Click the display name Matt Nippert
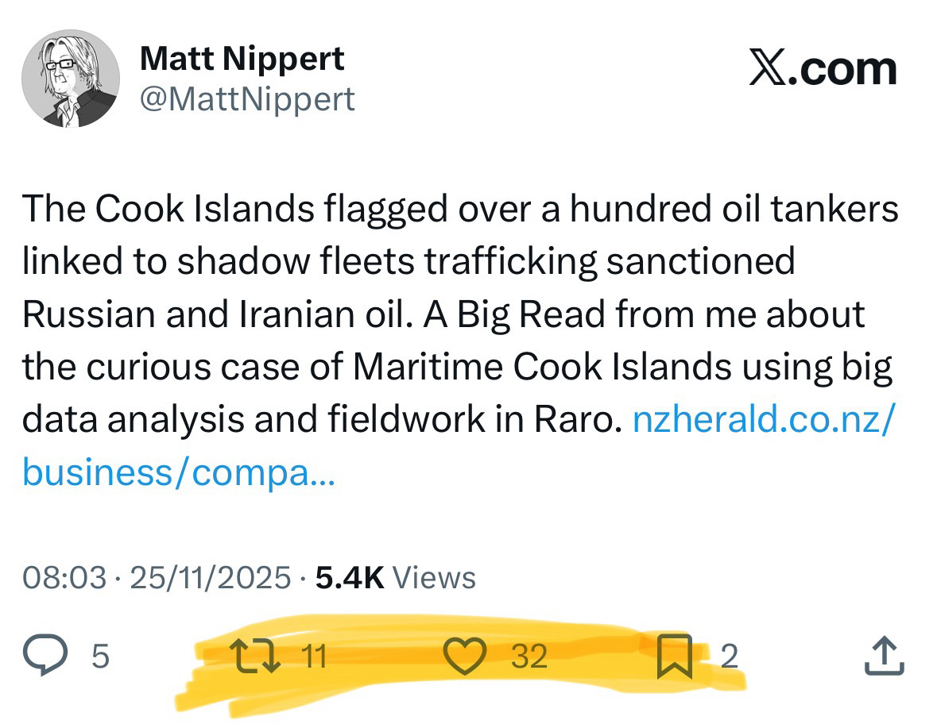The height and width of the screenshot is (728, 937). [242, 60]
